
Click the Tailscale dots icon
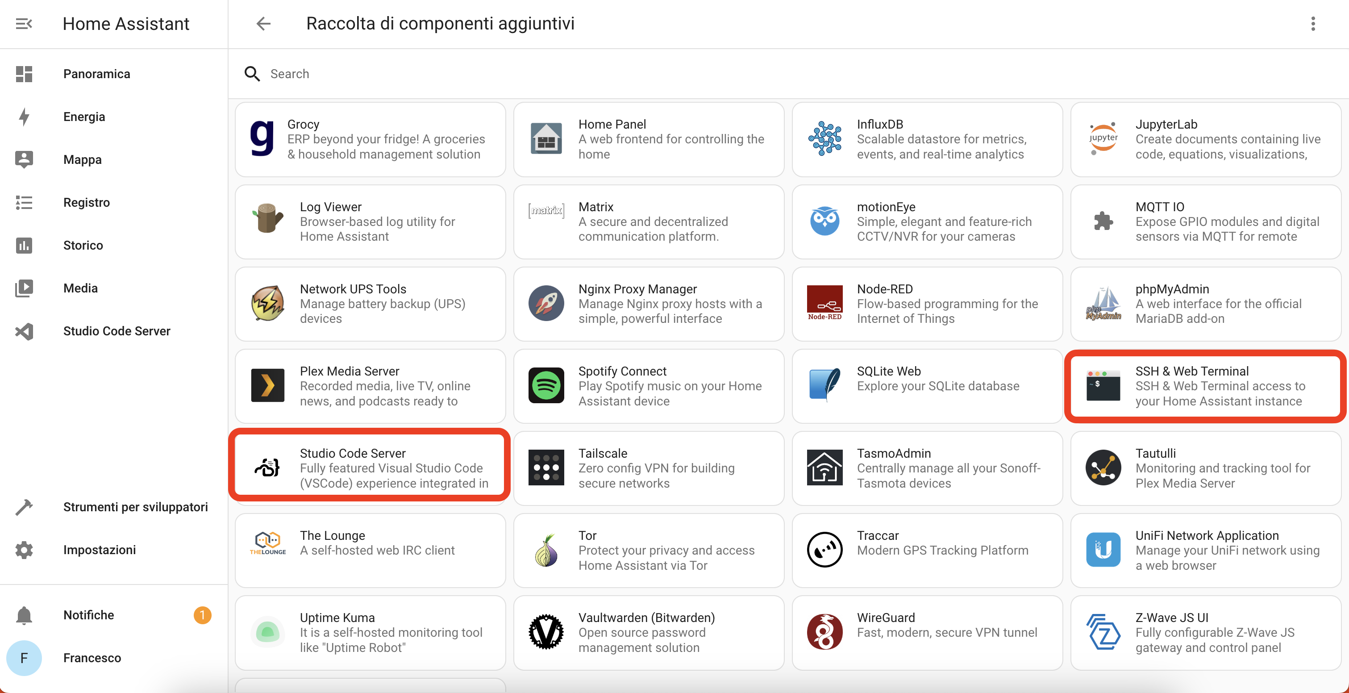point(546,468)
